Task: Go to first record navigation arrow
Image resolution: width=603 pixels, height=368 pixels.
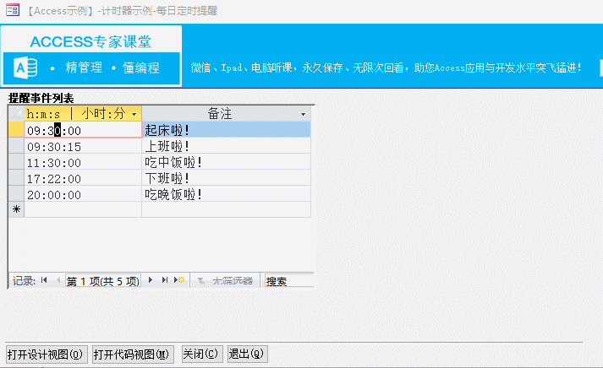Action: (x=44, y=280)
